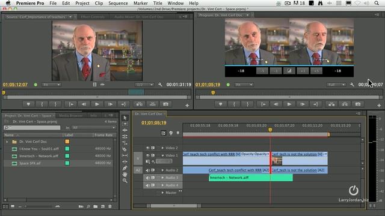The image size is (385, 216).
Task: Select the Selection arrow tool
Action: [x=125, y=118]
